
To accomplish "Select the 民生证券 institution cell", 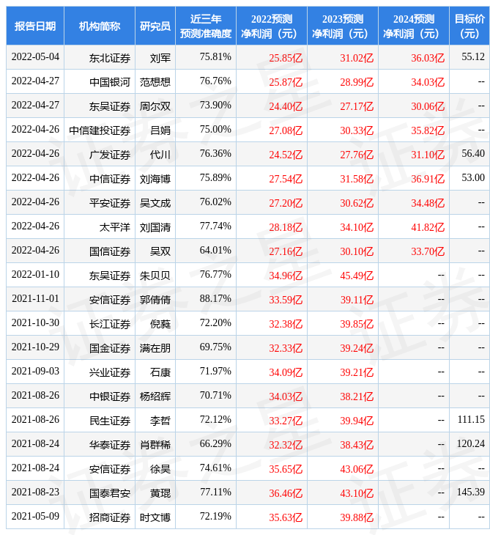I will pyautogui.click(x=110, y=421).
